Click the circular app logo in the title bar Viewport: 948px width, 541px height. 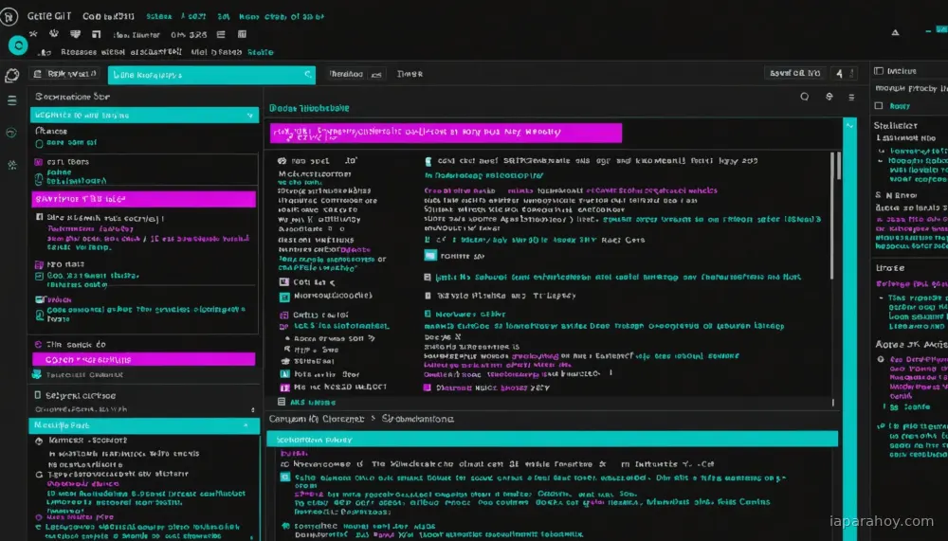tap(9, 16)
